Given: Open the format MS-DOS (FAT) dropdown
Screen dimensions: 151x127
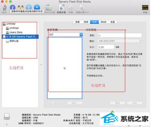Looking at the screenshot, I should pos(120,41).
